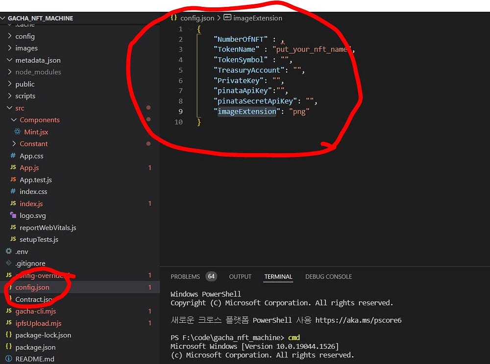Open App.js in the explorer
This screenshot has width=490, height=364.
coord(29,168)
